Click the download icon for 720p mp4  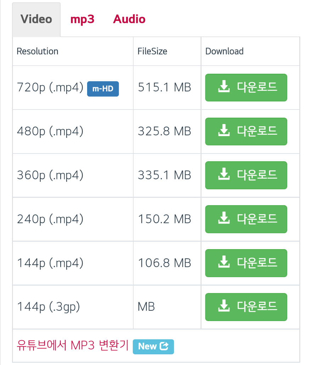(x=224, y=88)
